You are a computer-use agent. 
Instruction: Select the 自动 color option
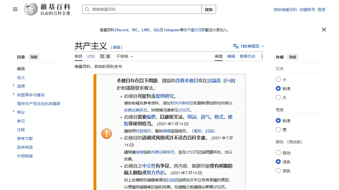[x=278, y=153]
